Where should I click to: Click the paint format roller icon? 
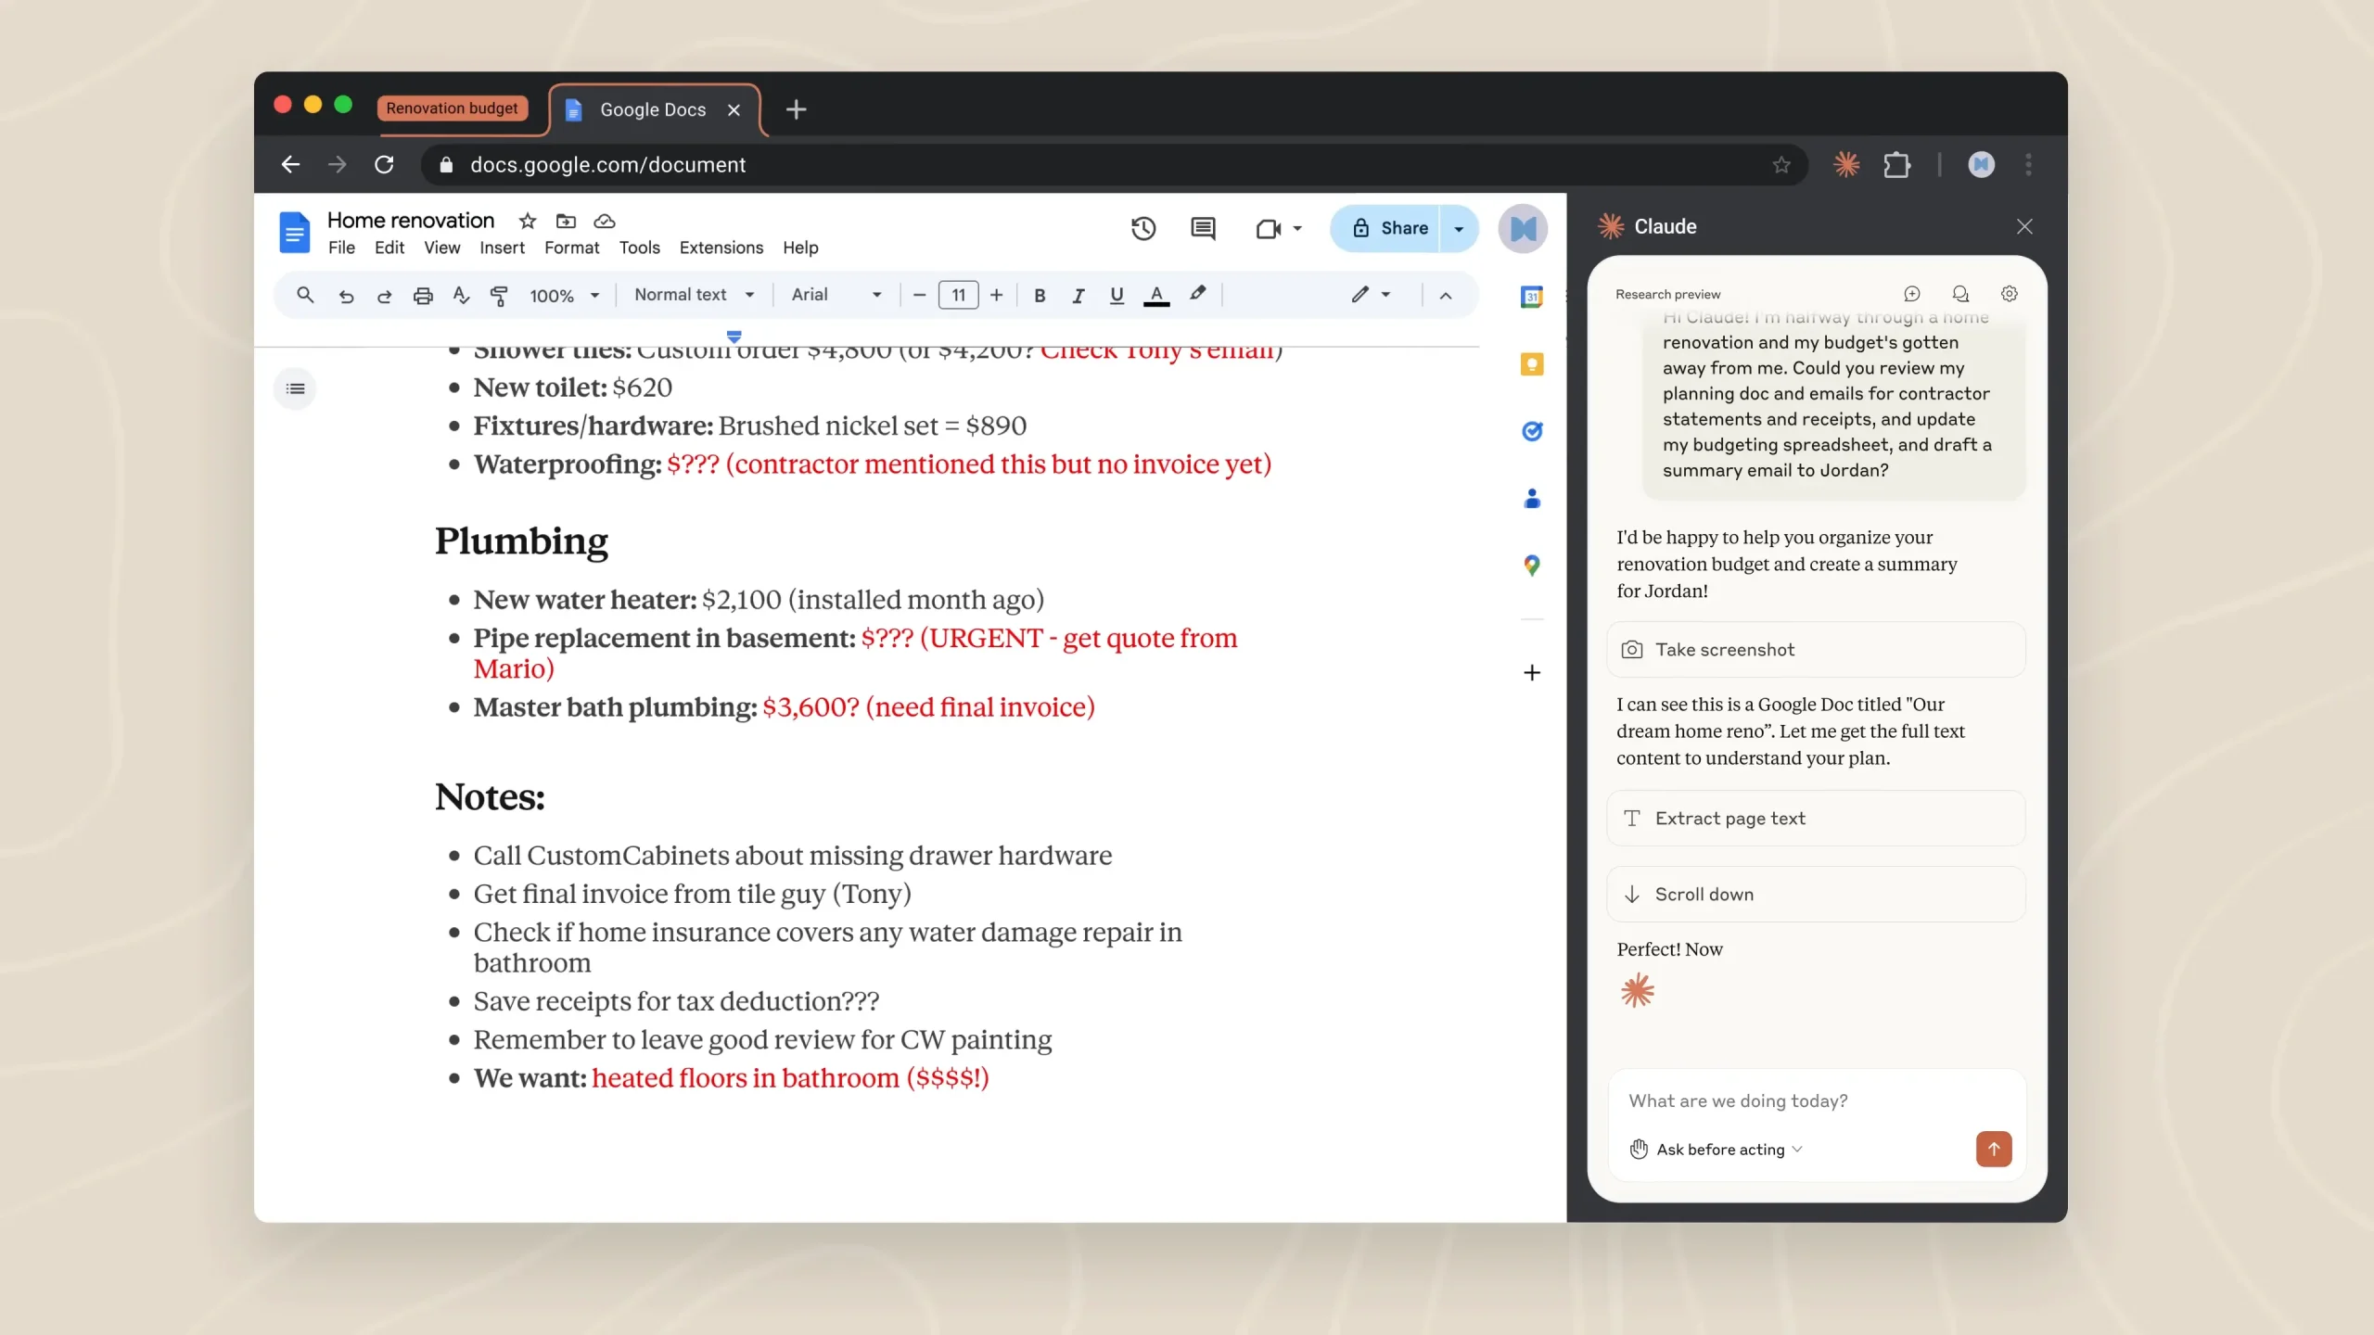[x=499, y=296]
